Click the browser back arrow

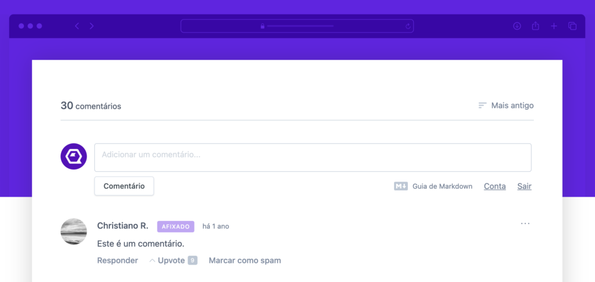click(x=77, y=26)
